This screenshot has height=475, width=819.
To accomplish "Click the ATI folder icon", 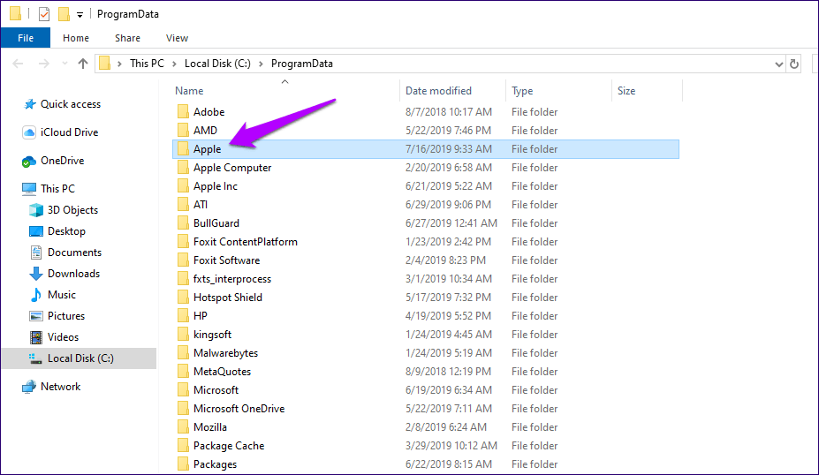I will coord(183,205).
